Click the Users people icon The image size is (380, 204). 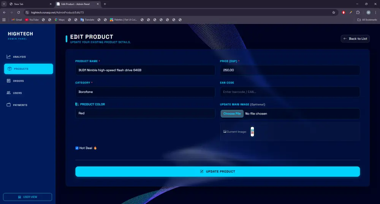tap(8, 93)
